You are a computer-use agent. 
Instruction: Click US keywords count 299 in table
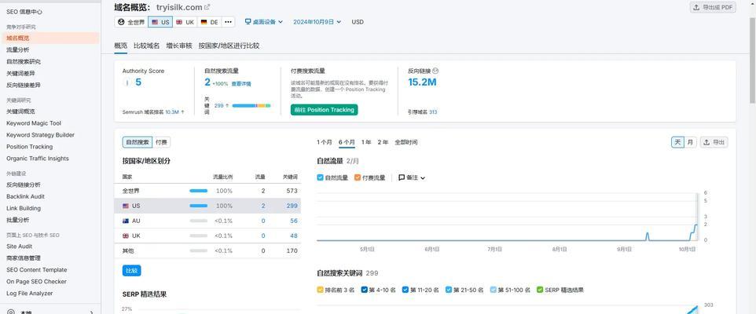[x=292, y=206]
